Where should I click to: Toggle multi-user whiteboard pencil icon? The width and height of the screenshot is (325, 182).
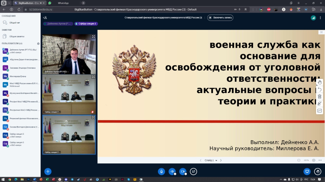(x=320, y=104)
